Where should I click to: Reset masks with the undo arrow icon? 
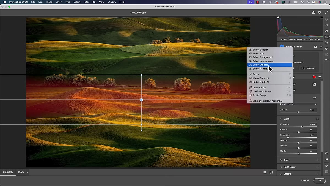tap(315, 47)
